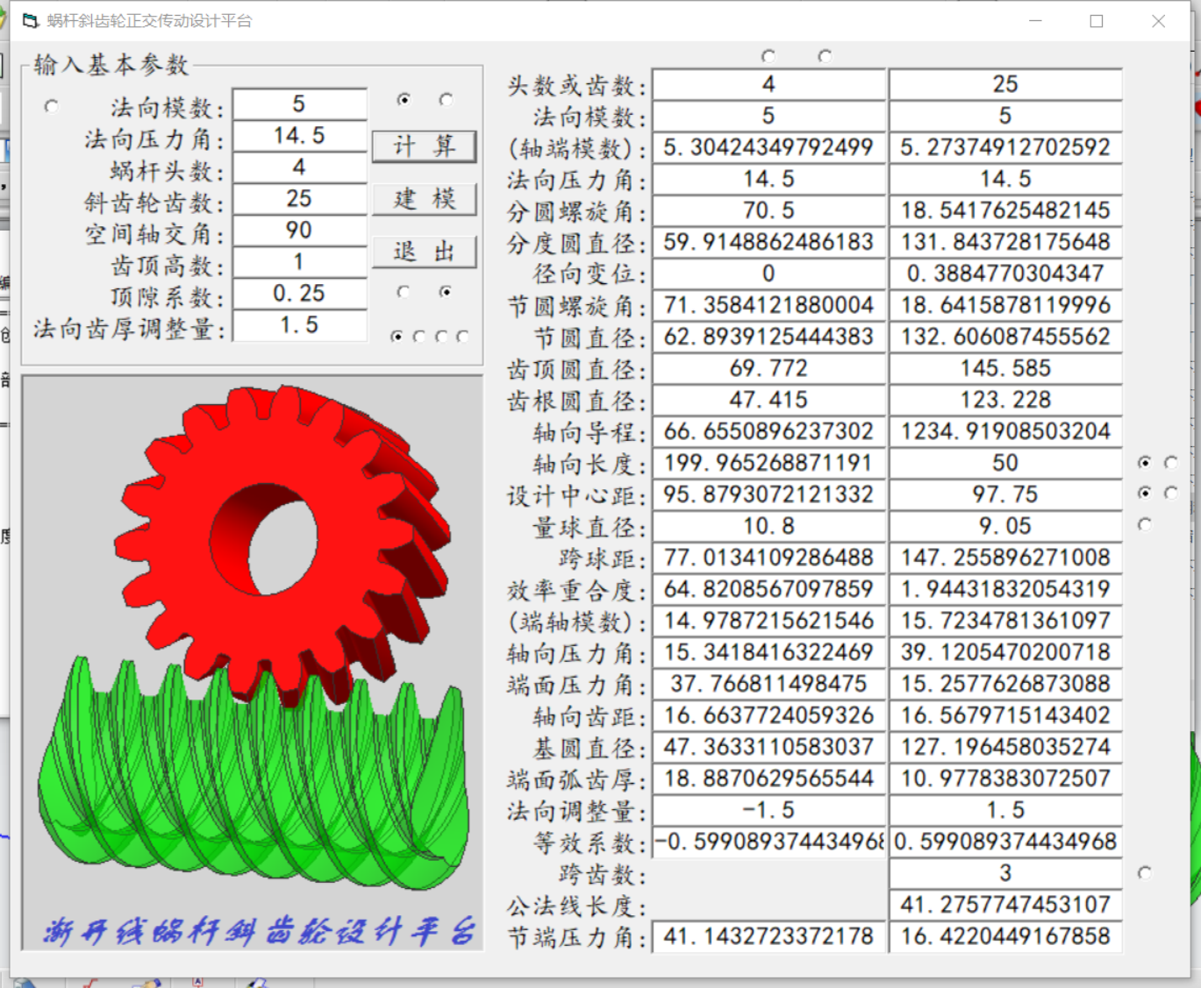Screen dimensions: 1201x988
Task: Click the 斜齿轮齿数 input field showing 25
Action: [299, 199]
